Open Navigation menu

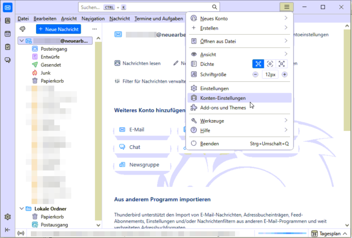[x=93, y=18]
